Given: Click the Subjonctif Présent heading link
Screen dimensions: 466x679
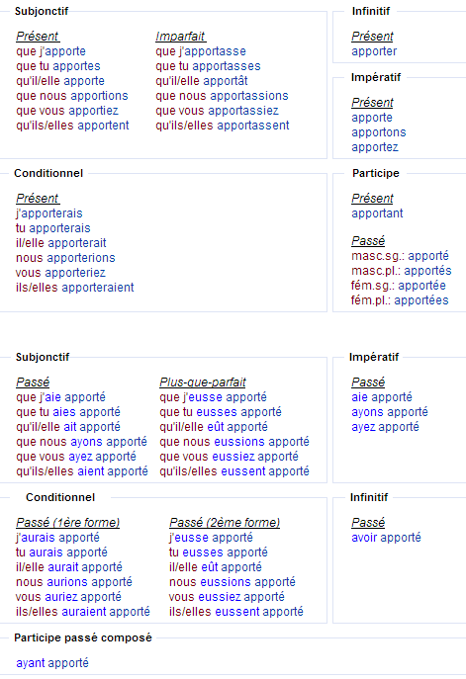Looking at the screenshot, I should [38, 37].
